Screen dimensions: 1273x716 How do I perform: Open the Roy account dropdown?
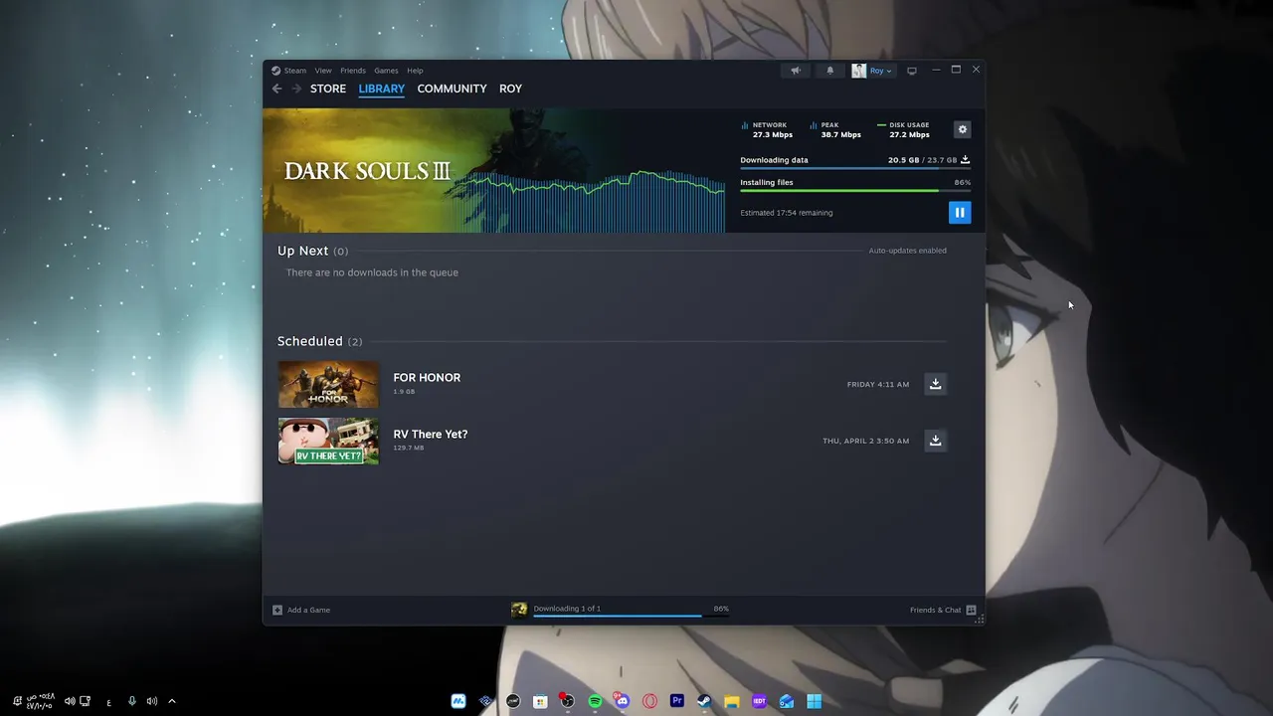872,71
